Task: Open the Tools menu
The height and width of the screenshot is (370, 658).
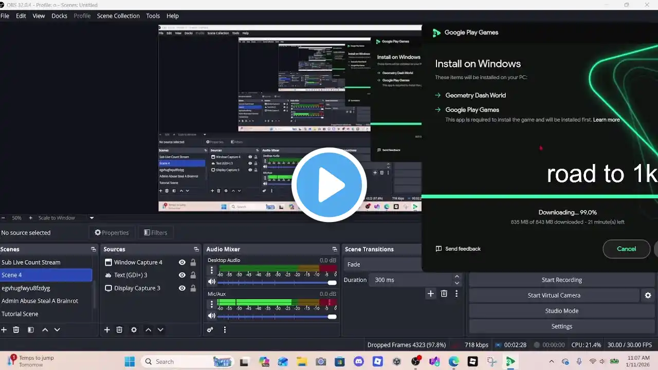Action: pyautogui.click(x=153, y=16)
